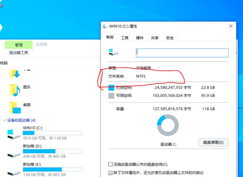The height and width of the screenshot is (177, 243).
Task: Click the 此电脑 title in Explorer
Action: tap(41, 44)
